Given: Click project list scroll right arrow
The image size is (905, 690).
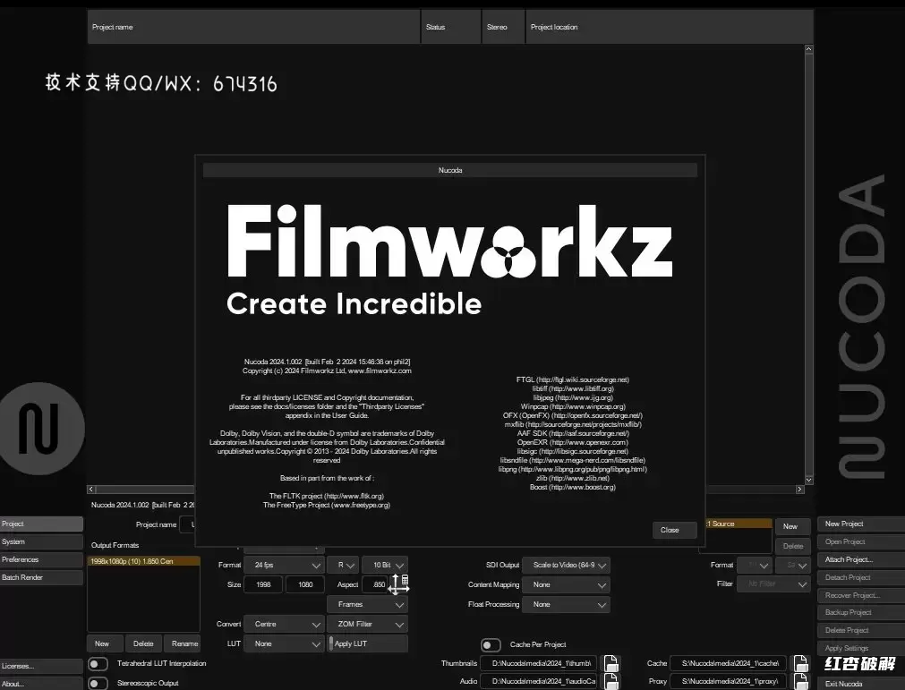Looking at the screenshot, I should coord(800,490).
